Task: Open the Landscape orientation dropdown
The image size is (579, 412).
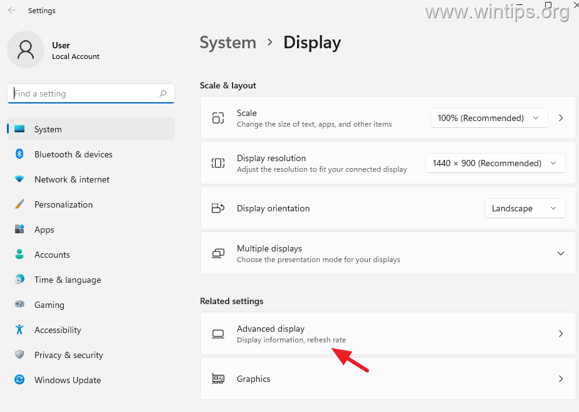Action: coord(524,208)
